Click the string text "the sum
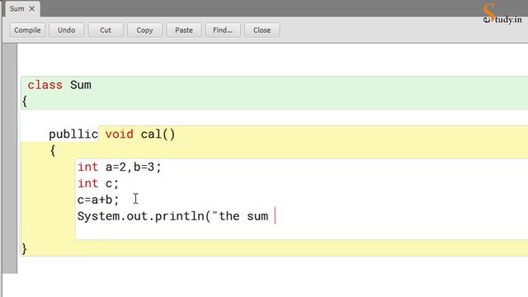The height and width of the screenshot is (297, 528). [240, 216]
